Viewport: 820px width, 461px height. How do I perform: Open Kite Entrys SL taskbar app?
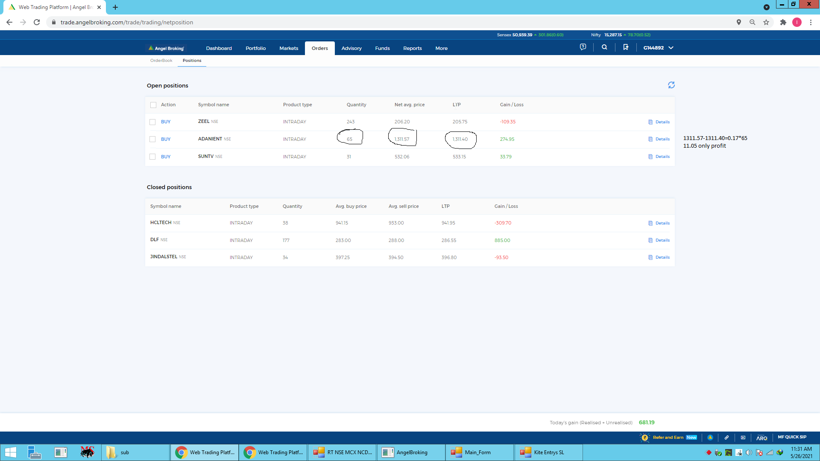click(x=548, y=452)
